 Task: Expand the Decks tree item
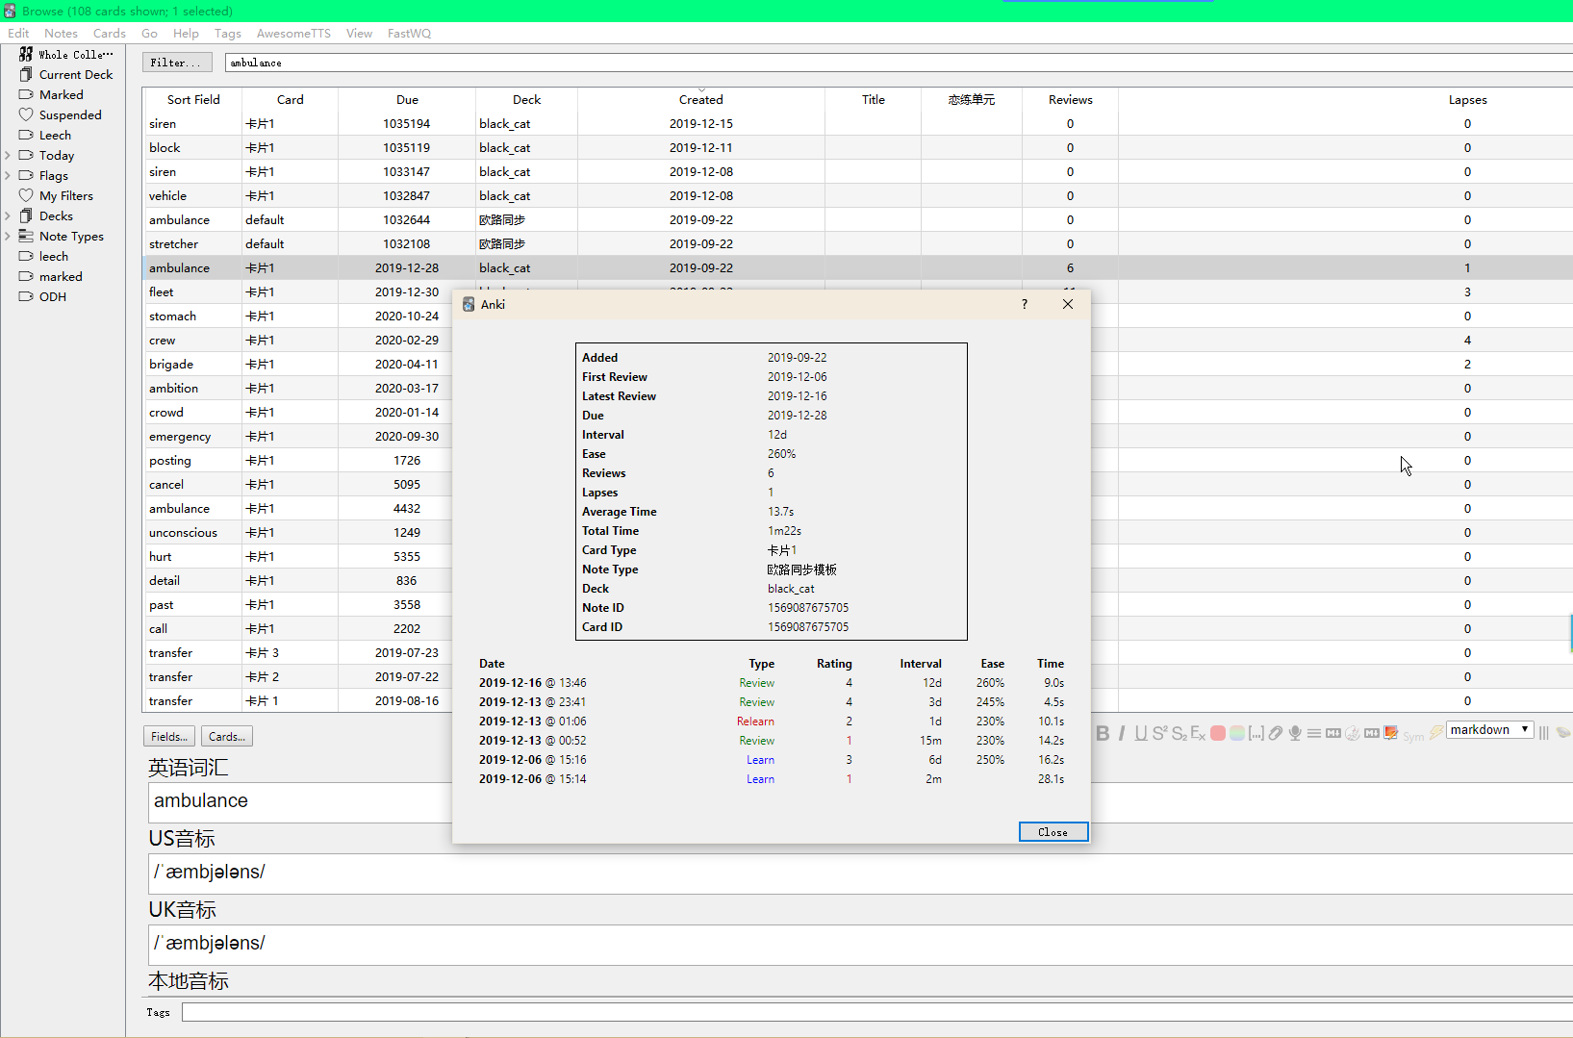pos(8,216)
